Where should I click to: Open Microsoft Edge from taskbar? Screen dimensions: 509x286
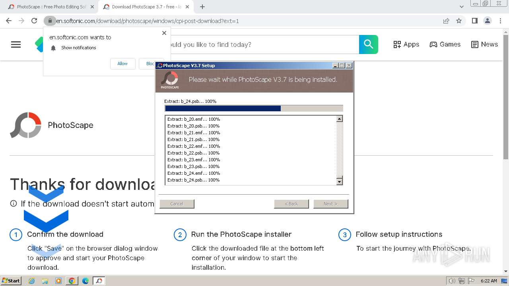click(x=85, y=281)
